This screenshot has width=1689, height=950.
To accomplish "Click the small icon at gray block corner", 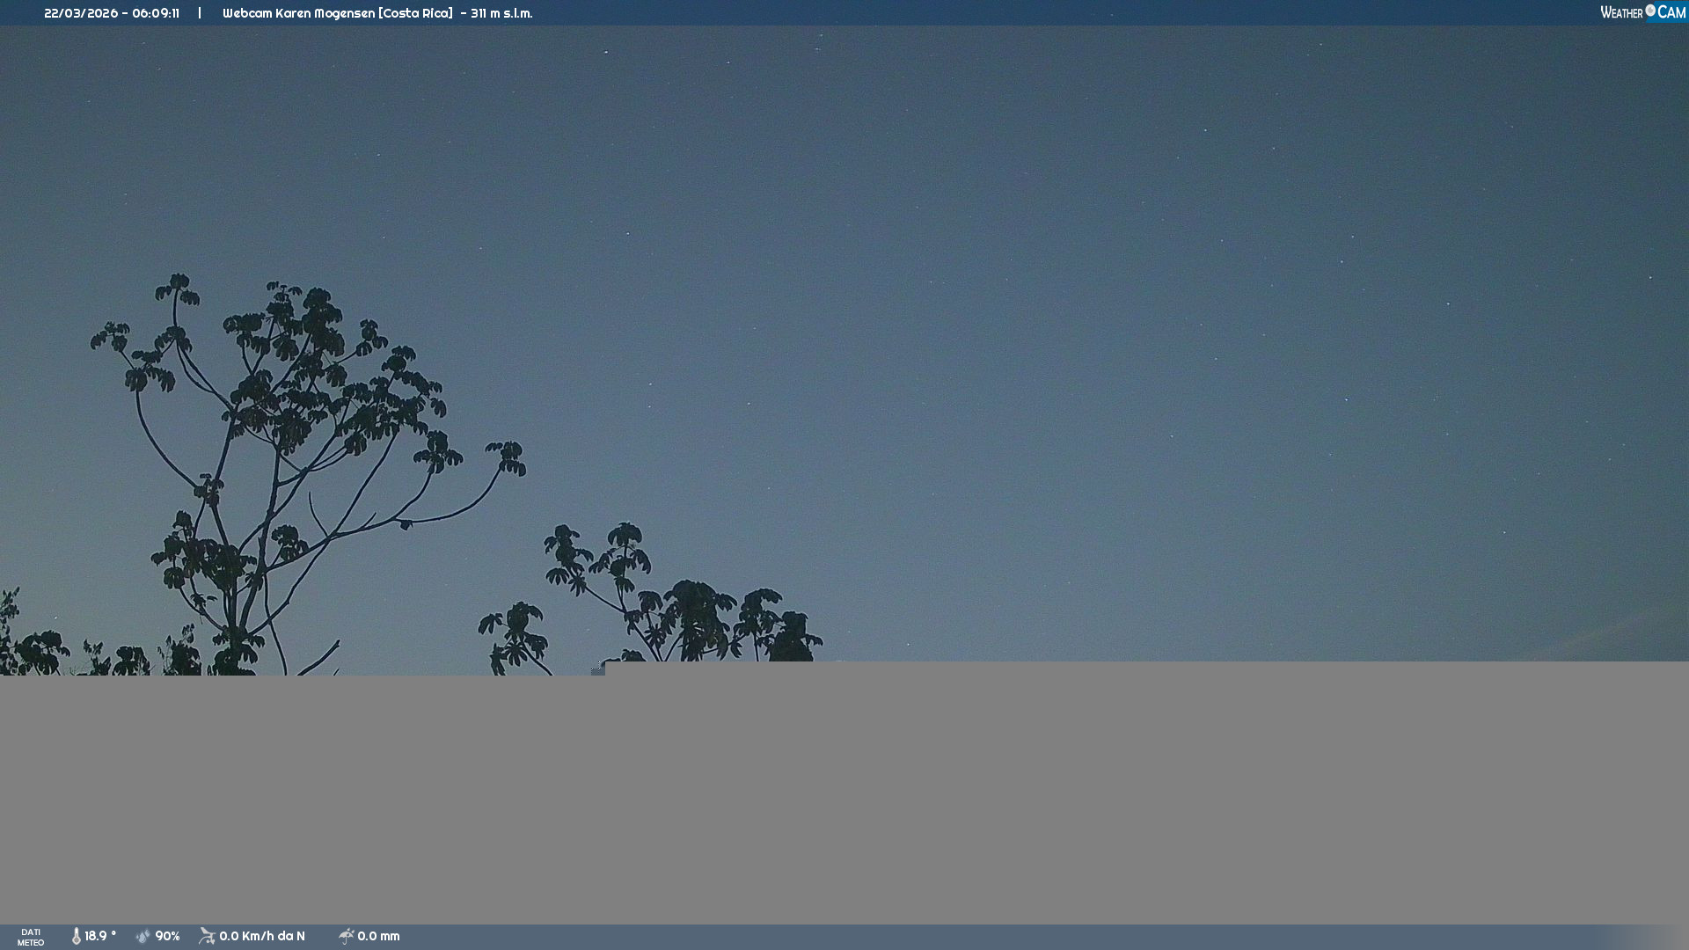I will pos(597,668).
